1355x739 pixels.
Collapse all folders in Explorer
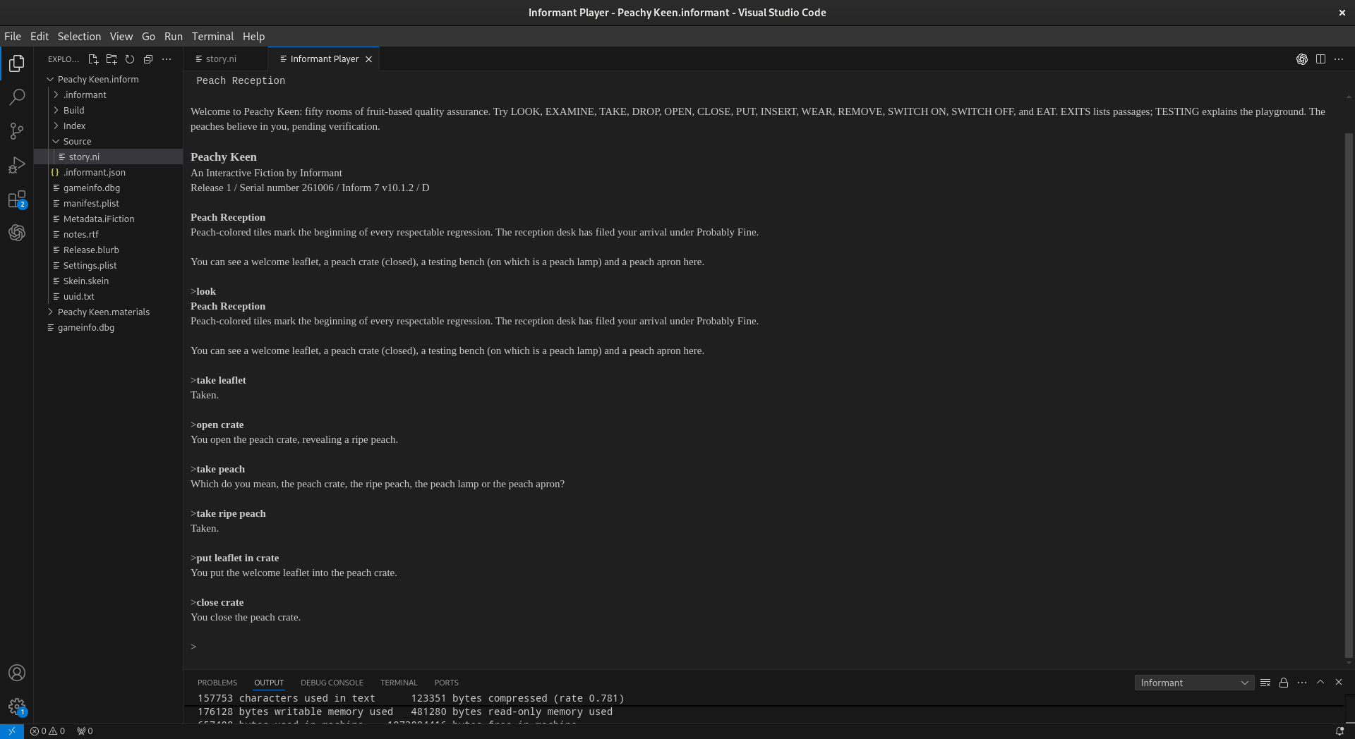tap(148, 59)
